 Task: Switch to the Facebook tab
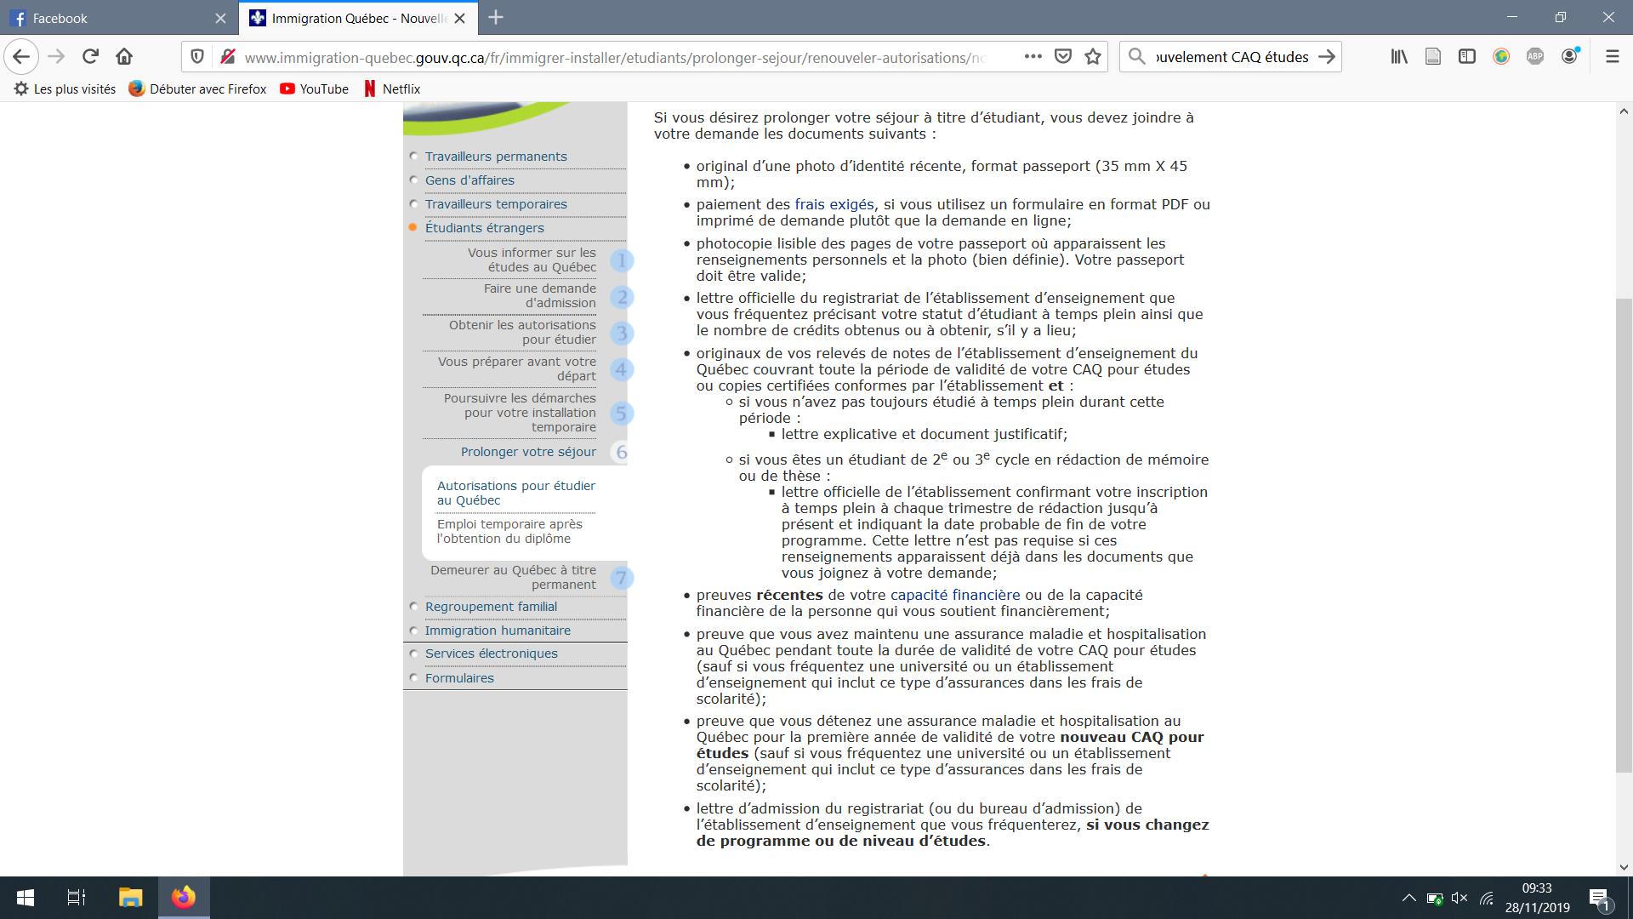pos(119,18)
